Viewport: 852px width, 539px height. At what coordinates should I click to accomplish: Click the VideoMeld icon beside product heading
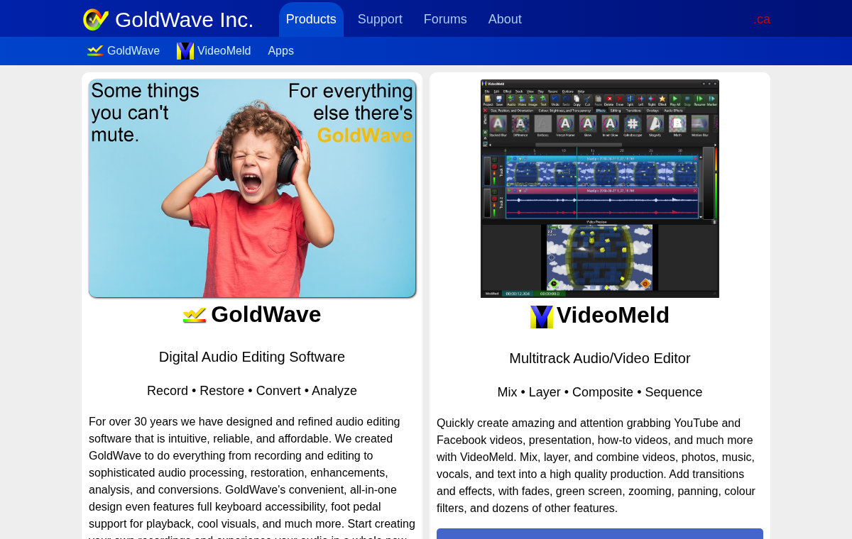click(x=542, y=317)
